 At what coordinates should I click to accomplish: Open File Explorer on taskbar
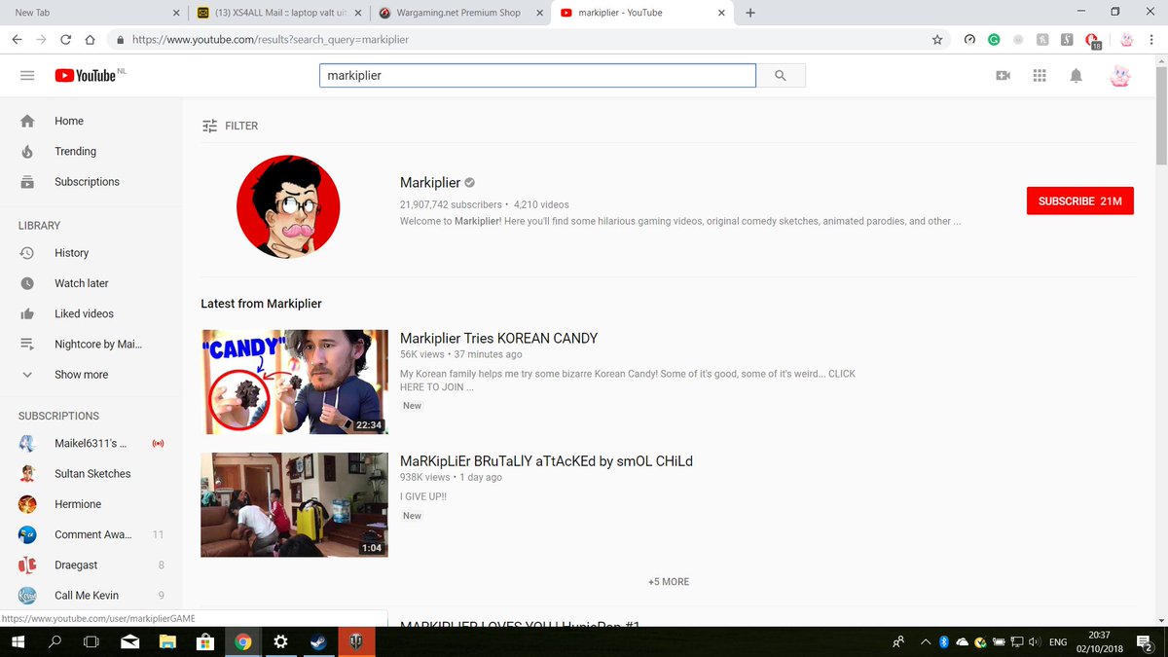(x=167, y=641)
